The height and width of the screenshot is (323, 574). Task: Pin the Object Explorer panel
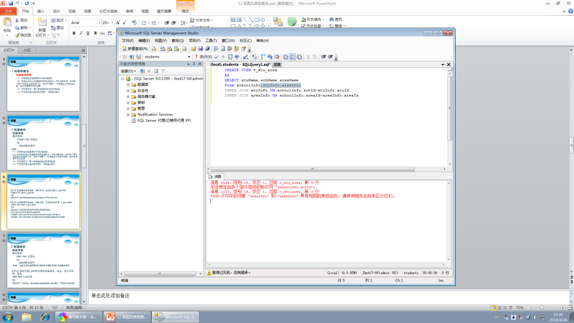(x=194, y=64)
